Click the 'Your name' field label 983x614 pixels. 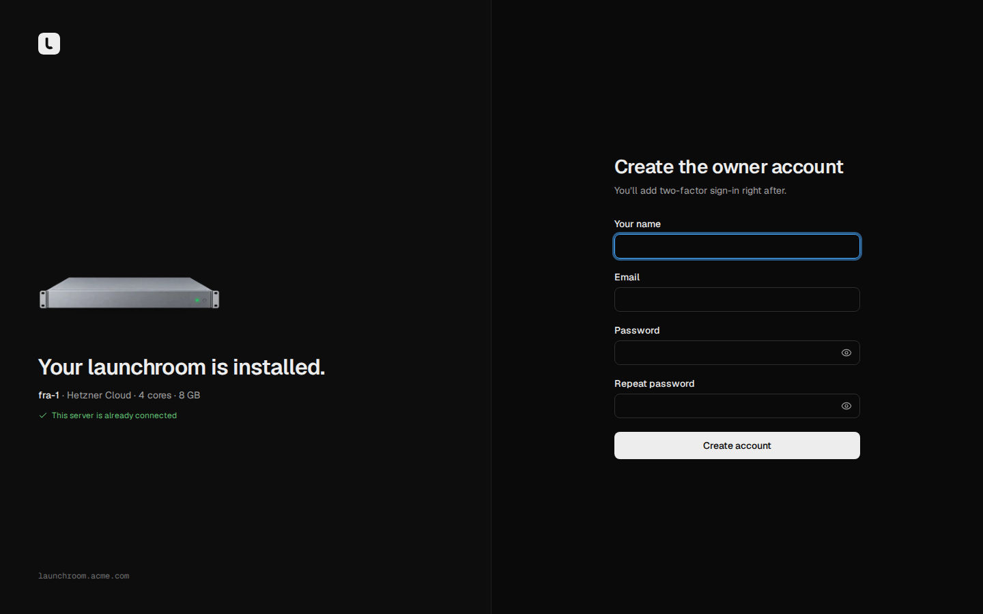click(638, 224)
